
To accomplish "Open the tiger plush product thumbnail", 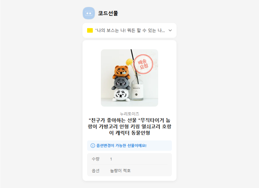I will click(129, 78).
